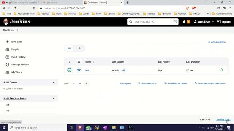
Task: Open the notifications bell icon
Action: [x=184, y=22]
